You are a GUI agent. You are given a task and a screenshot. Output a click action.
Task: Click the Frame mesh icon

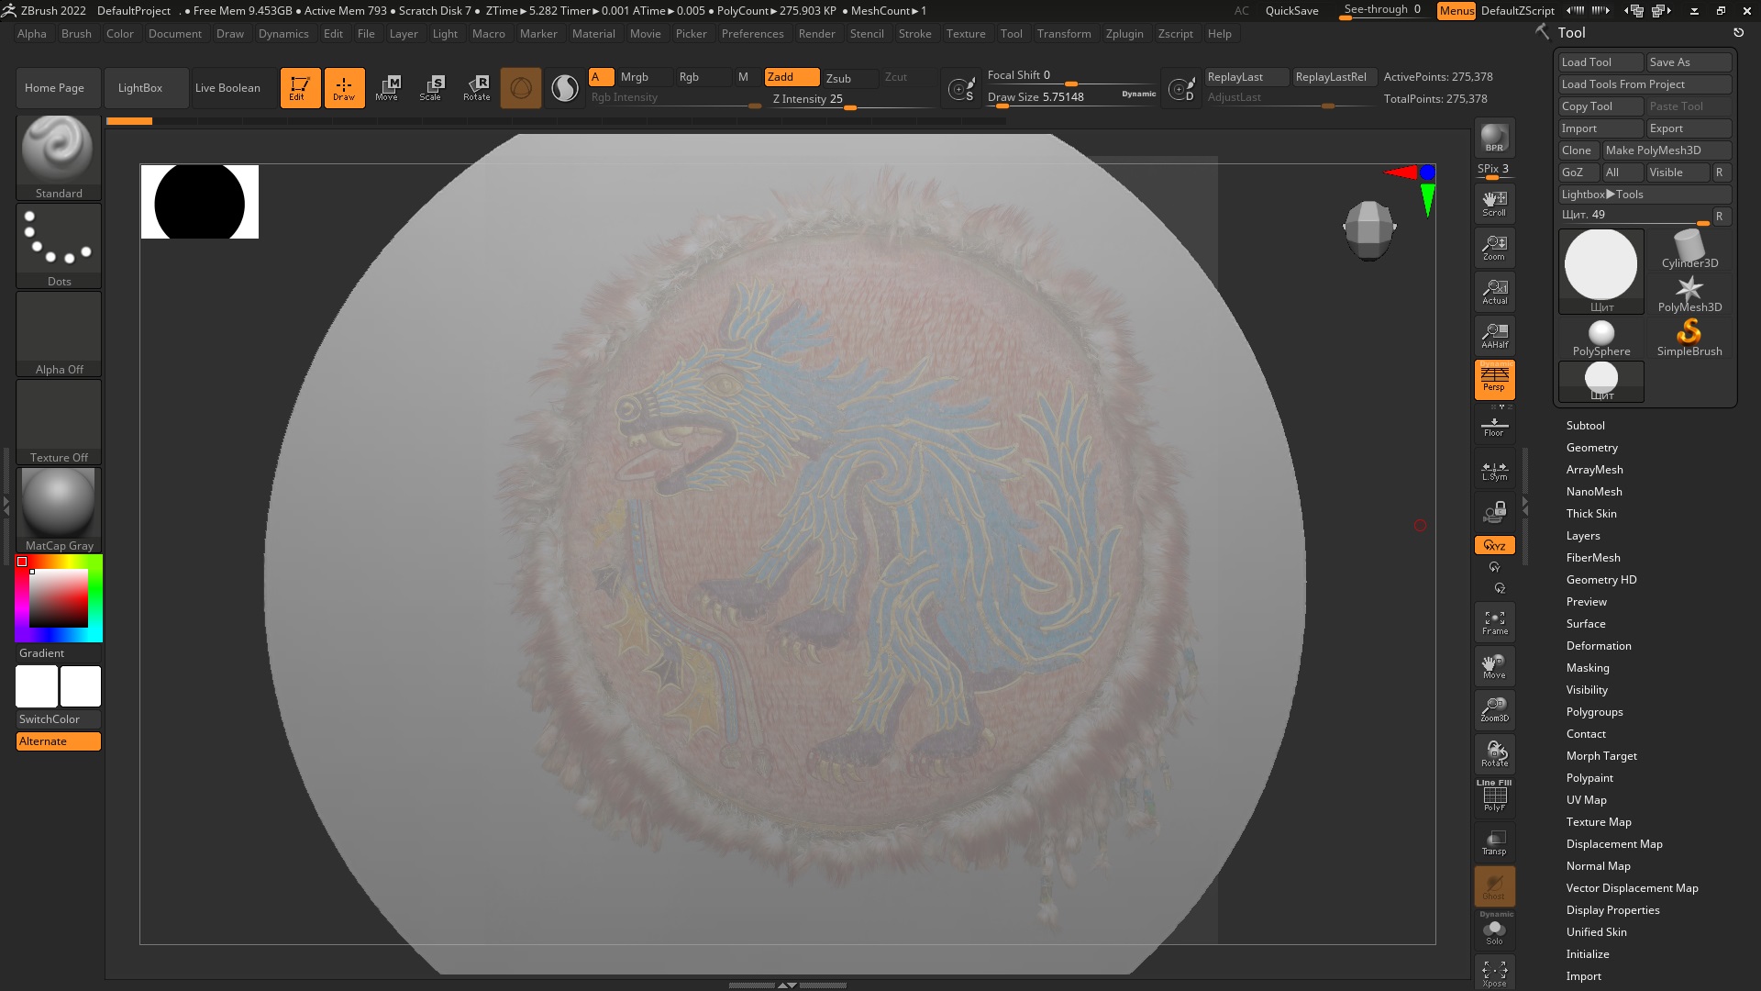[x=1494, y=622]
